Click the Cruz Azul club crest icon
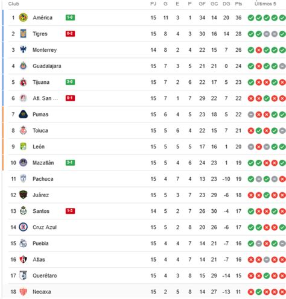This screenshot has width=286, height=299. 23,227
